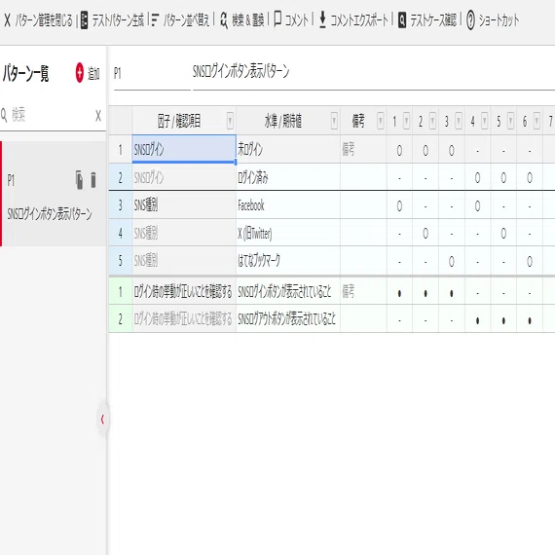Viewport: 555px width, 555px height.
Task: Select the 未ログイン level cell
Action: pos(288,149)
